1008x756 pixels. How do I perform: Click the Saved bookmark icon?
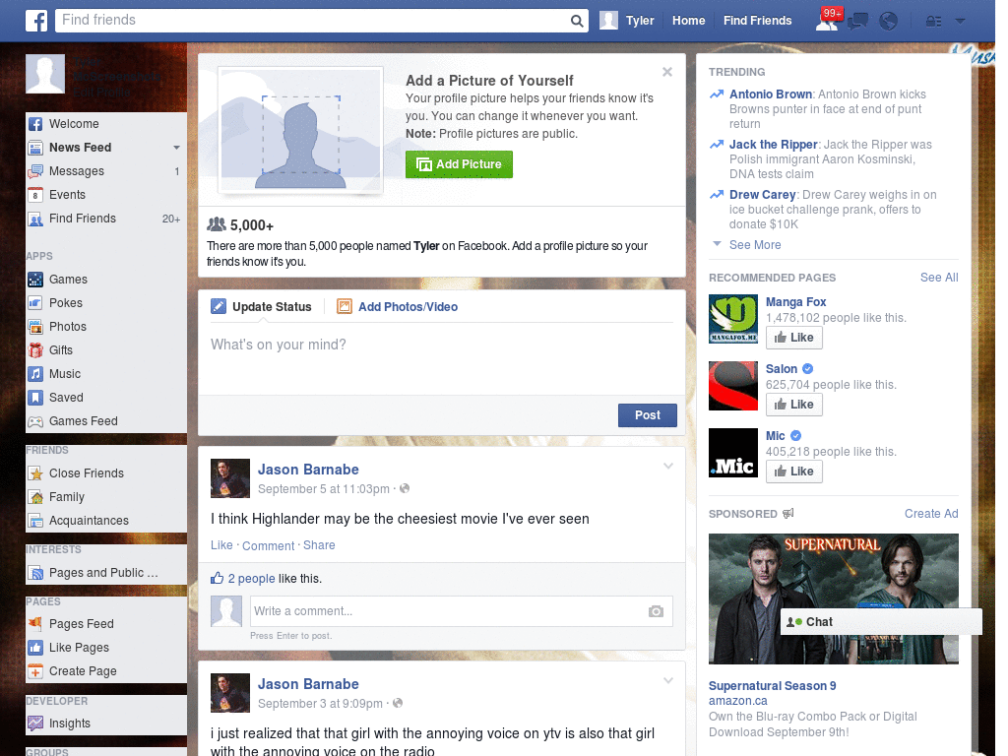click(35, 398)
